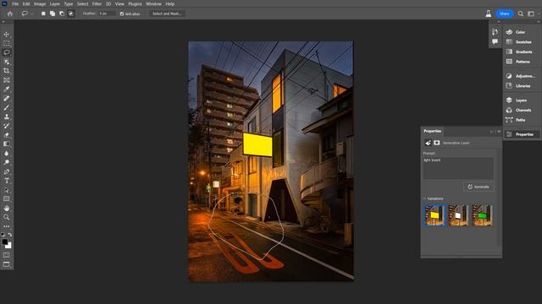Select the Pen tool
Image resolution: width=542 pixels, height=304 pixels.
click(7, 171)
